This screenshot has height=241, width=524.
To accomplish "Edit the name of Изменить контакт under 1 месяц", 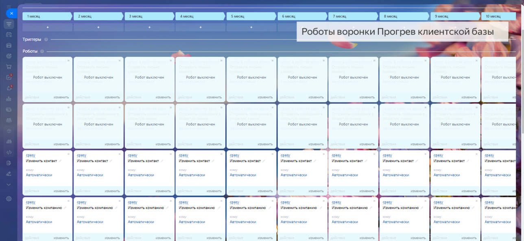I will [60, 161].
